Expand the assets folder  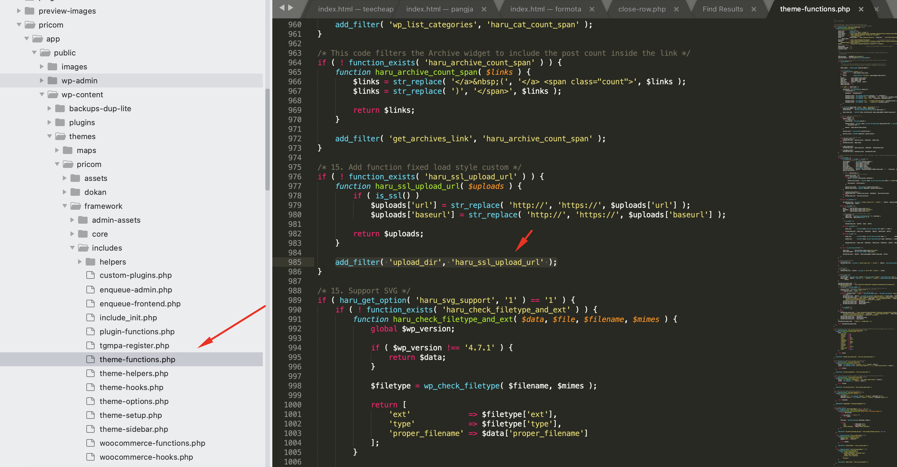pos(65,178)
